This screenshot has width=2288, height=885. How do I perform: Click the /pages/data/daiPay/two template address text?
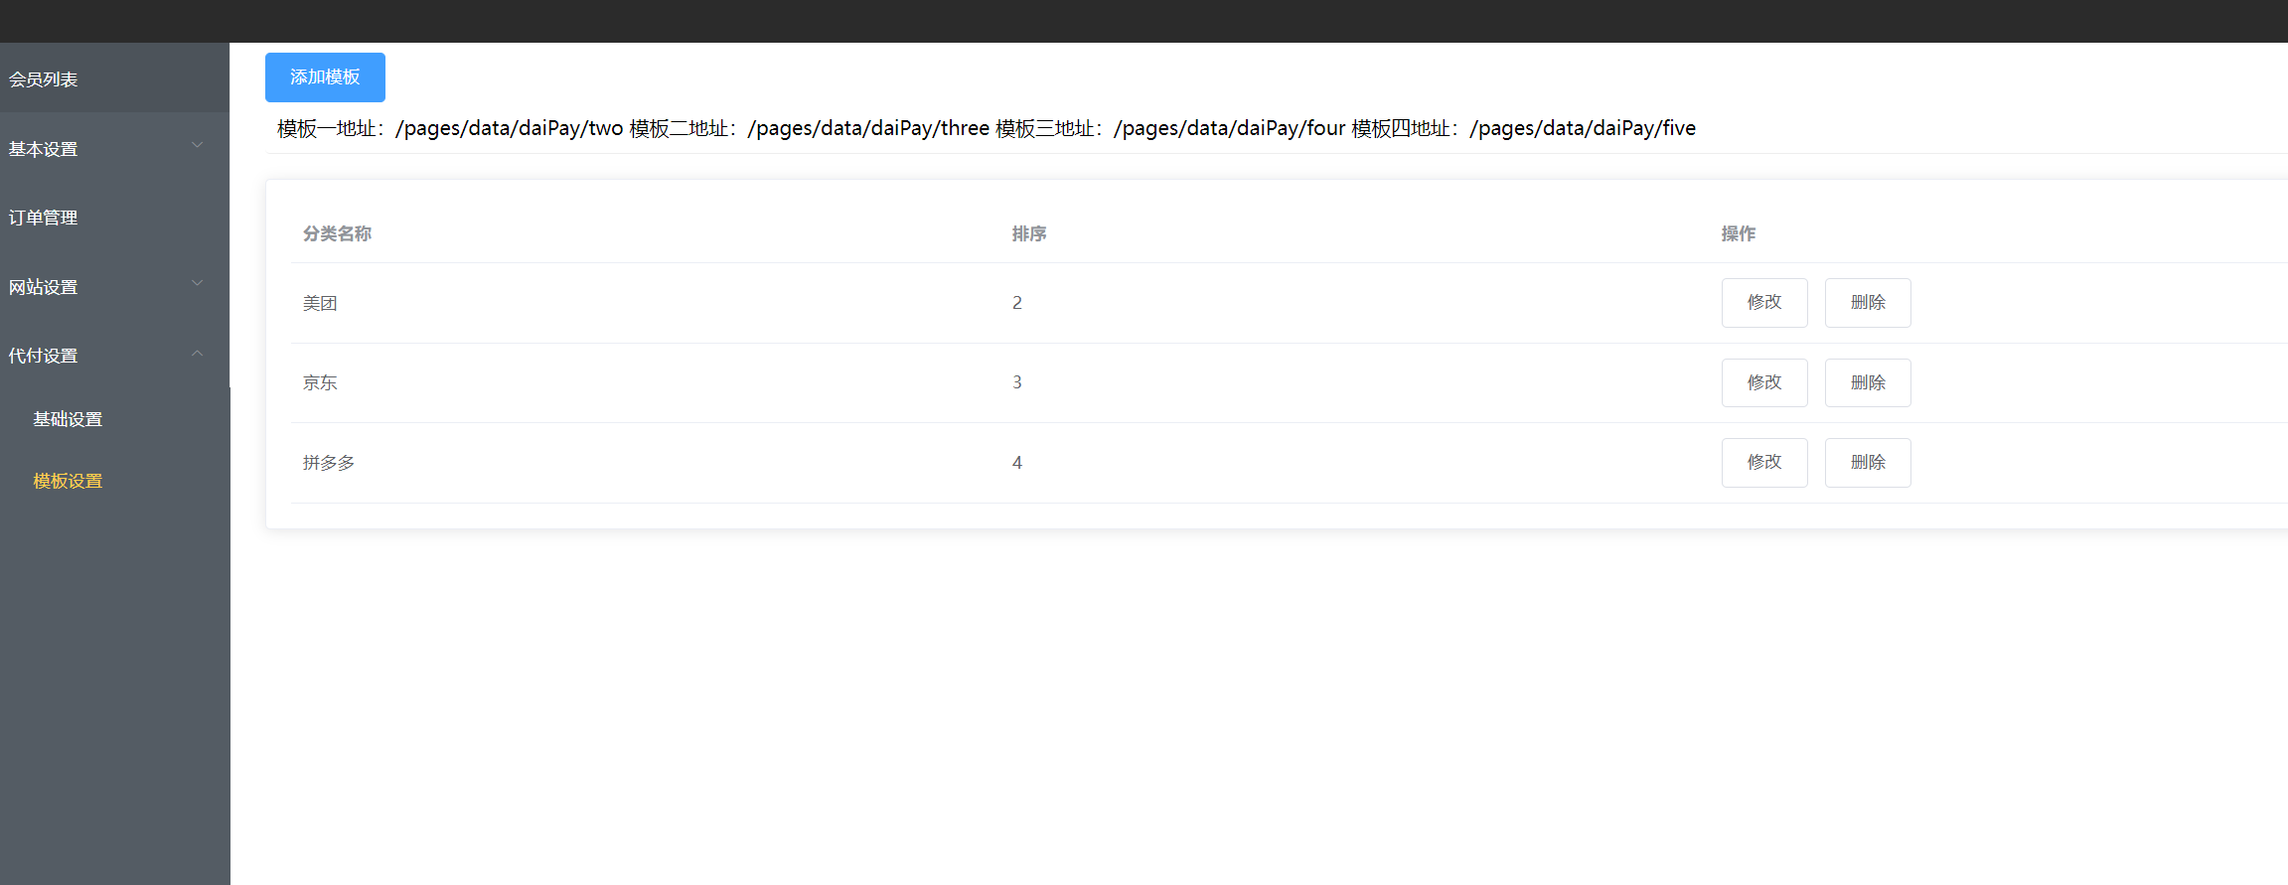click(x=509, y=128)
